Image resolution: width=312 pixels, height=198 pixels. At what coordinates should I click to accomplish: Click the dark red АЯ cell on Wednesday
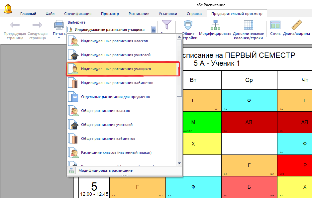pos(249,122)
